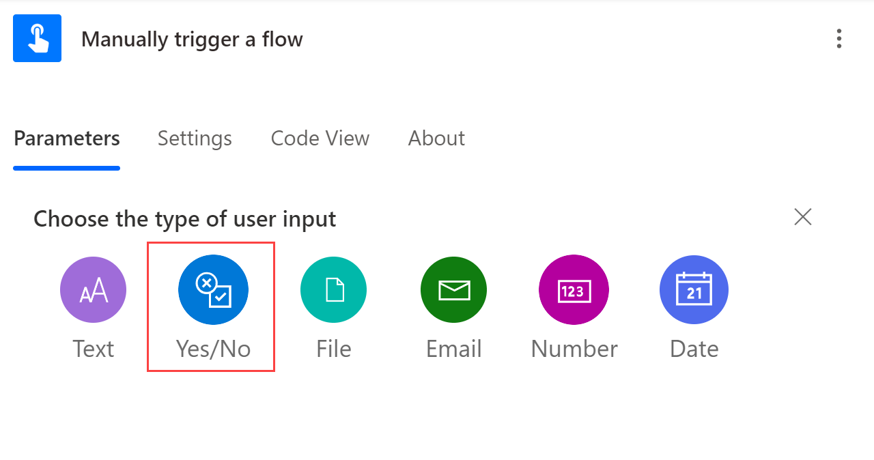Show the About tab
The height and width of the screenshot is (460, 874).
tap(436, 139)
